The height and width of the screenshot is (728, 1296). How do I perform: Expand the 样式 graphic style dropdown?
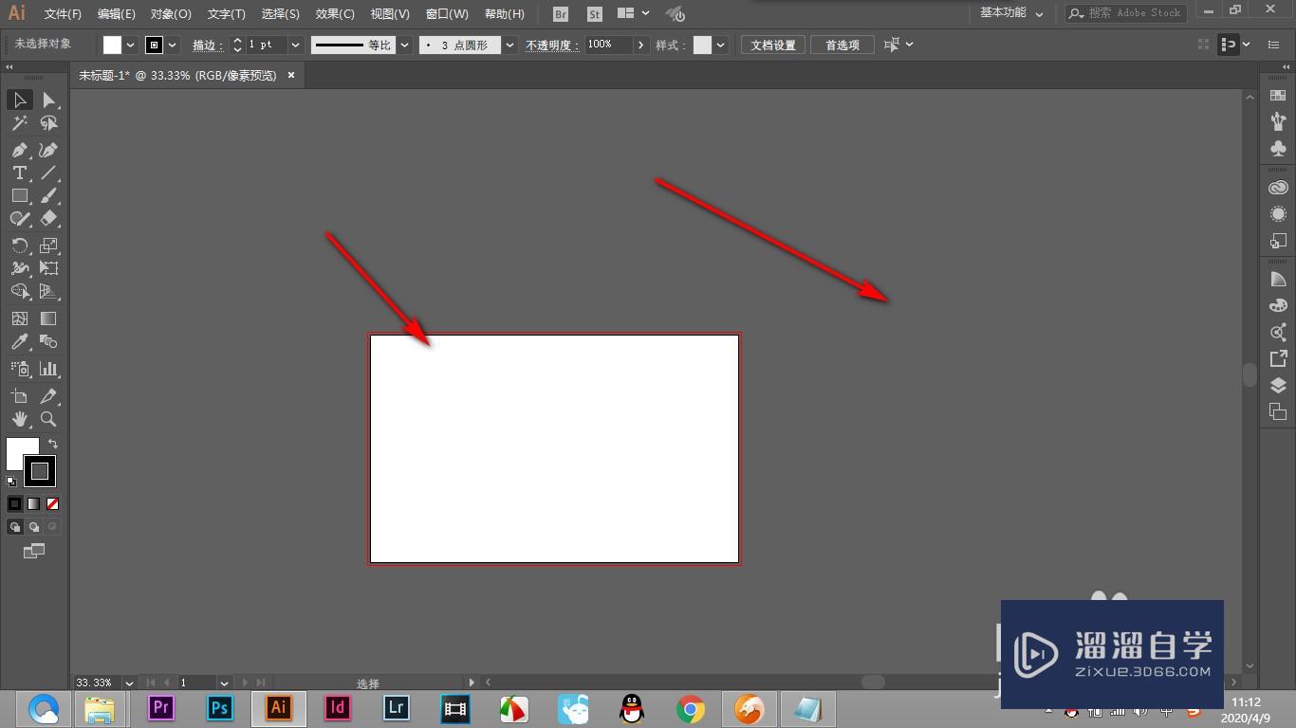coord(722,45)
